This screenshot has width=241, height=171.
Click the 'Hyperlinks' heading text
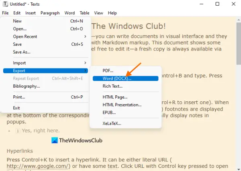pyautogui.click(x=20, y=151)
